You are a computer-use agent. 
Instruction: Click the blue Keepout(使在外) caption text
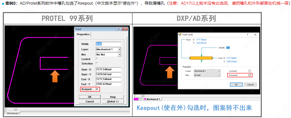(194, 108)
